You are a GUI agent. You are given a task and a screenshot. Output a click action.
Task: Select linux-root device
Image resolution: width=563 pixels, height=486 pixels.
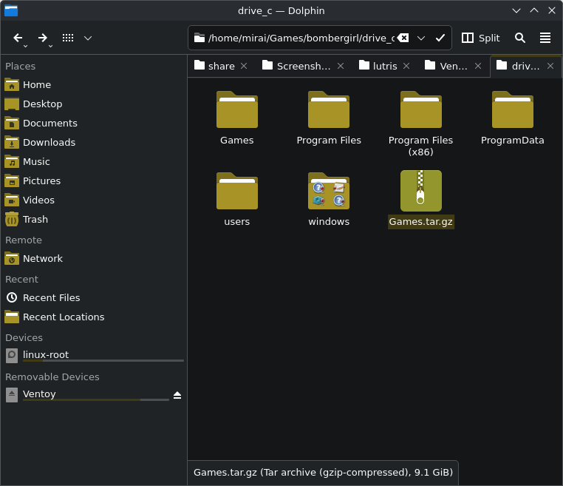pos(46,354)
